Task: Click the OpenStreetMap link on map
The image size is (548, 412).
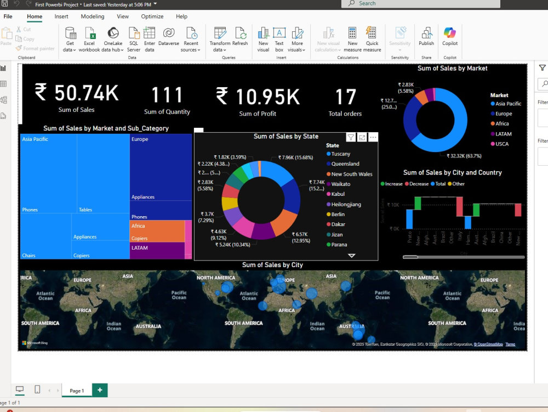Action: tap(488, 344)
